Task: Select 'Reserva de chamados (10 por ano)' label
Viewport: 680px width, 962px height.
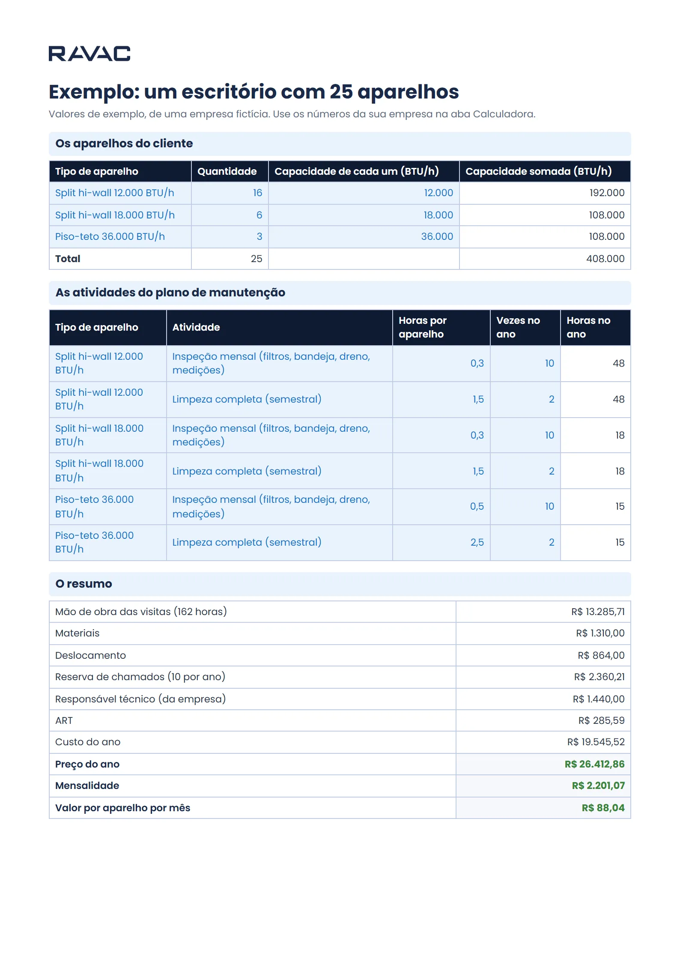Action: point(140,677)
